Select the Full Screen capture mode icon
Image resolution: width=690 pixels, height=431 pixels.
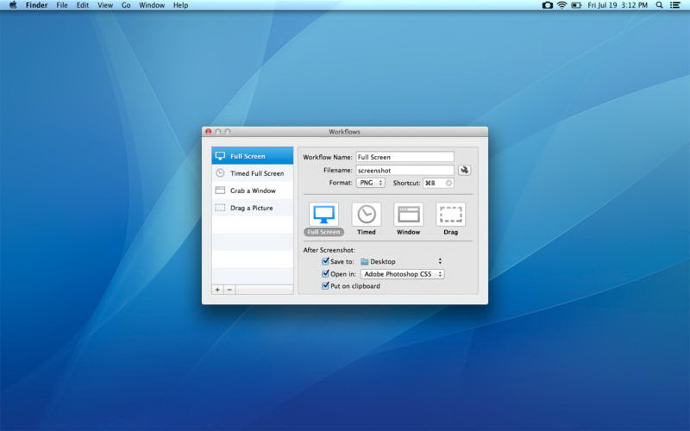point(323,215)
